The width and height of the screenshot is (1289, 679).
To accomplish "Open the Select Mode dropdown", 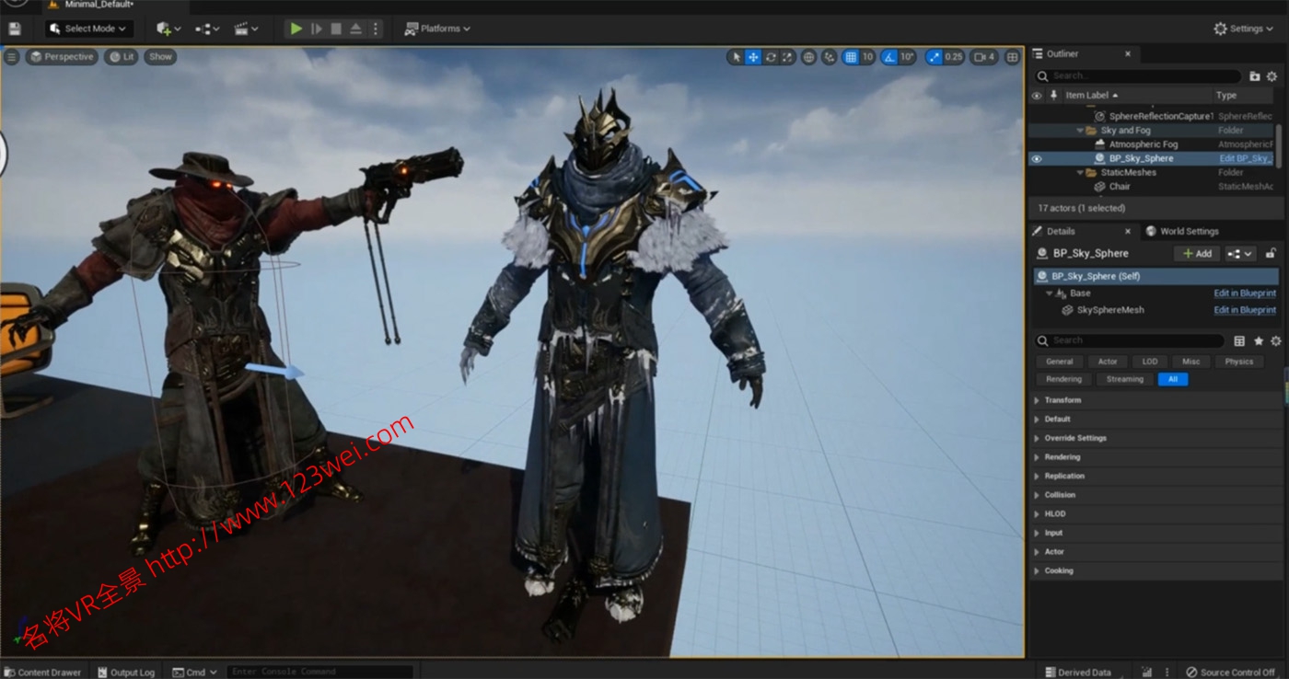I will click(x=87, y=29).
